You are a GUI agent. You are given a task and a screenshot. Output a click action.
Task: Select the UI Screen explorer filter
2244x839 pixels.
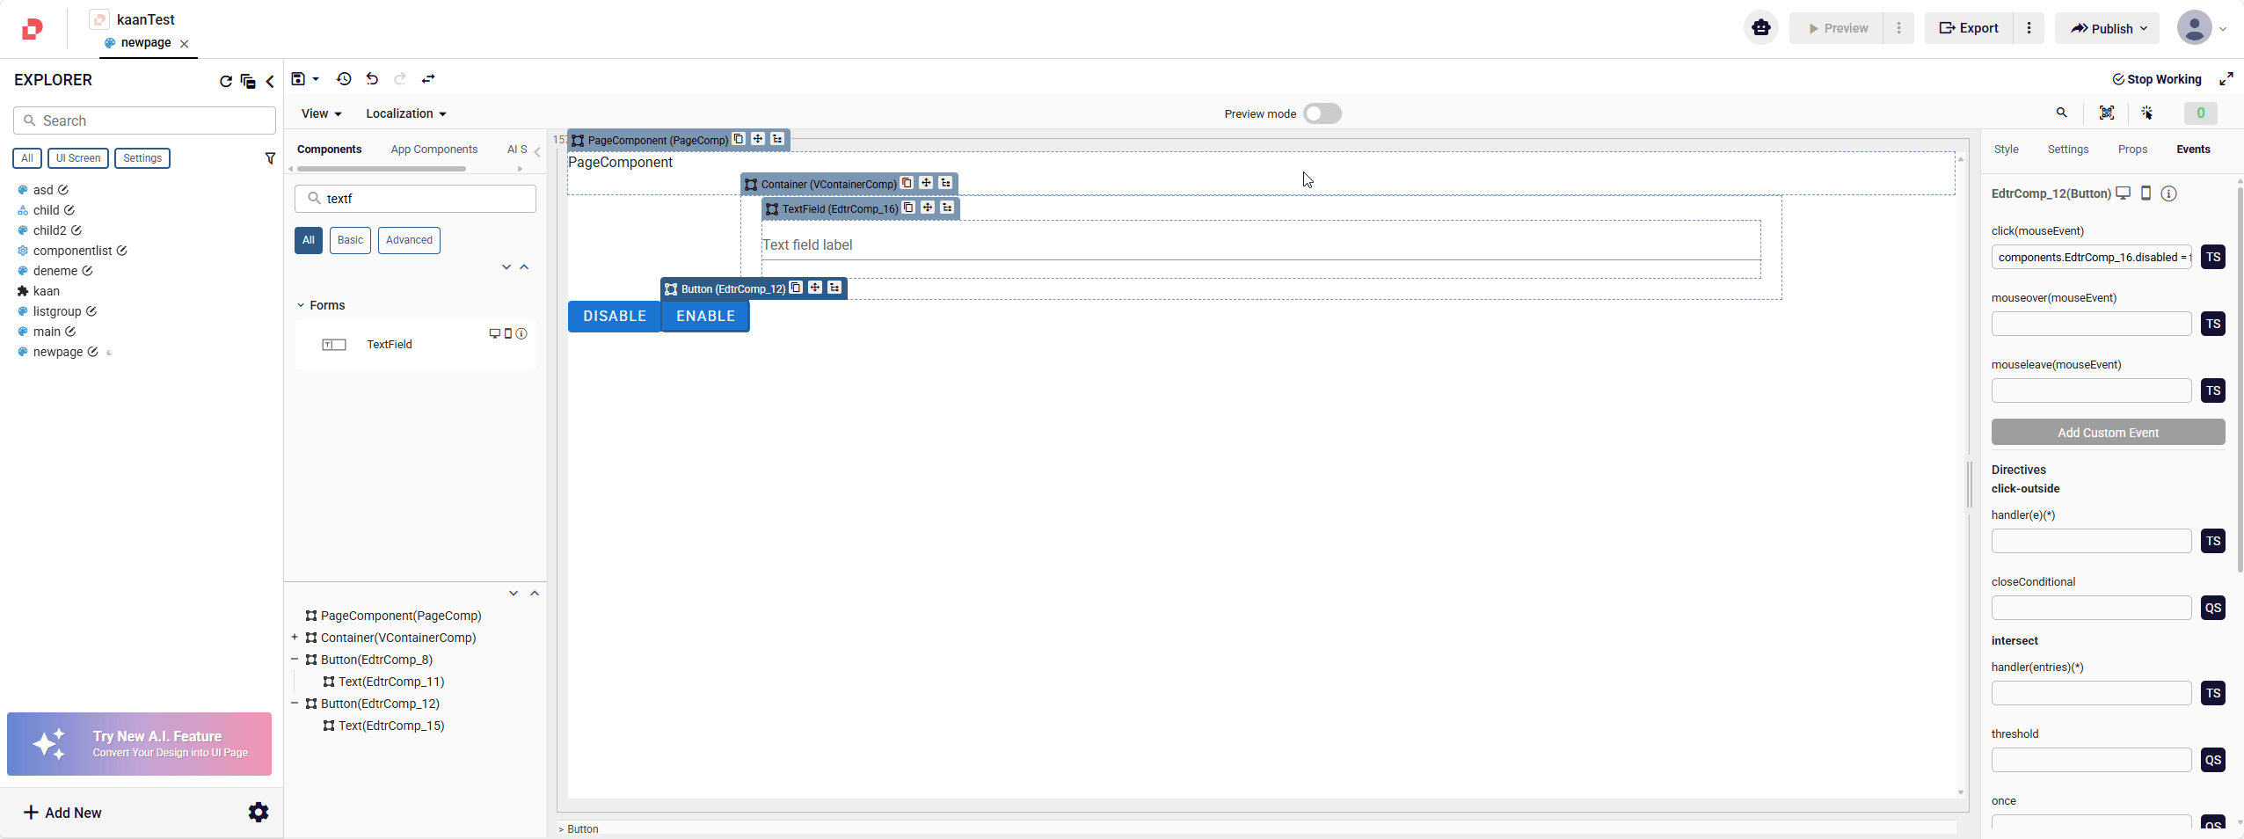pos(77,158)
